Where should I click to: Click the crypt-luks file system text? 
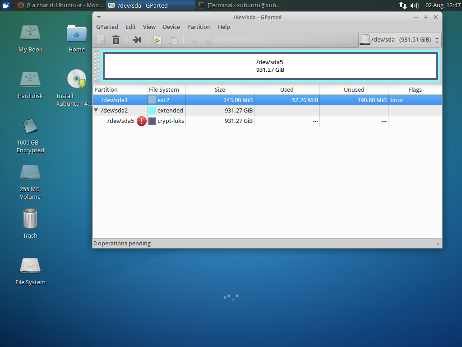171,121
